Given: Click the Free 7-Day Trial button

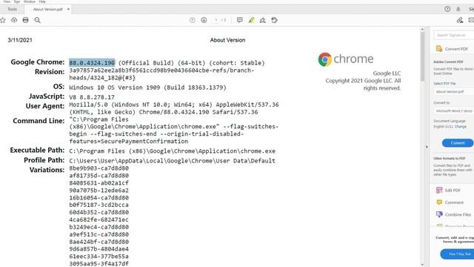Looking at the screenshot, I should click(457, 254).
